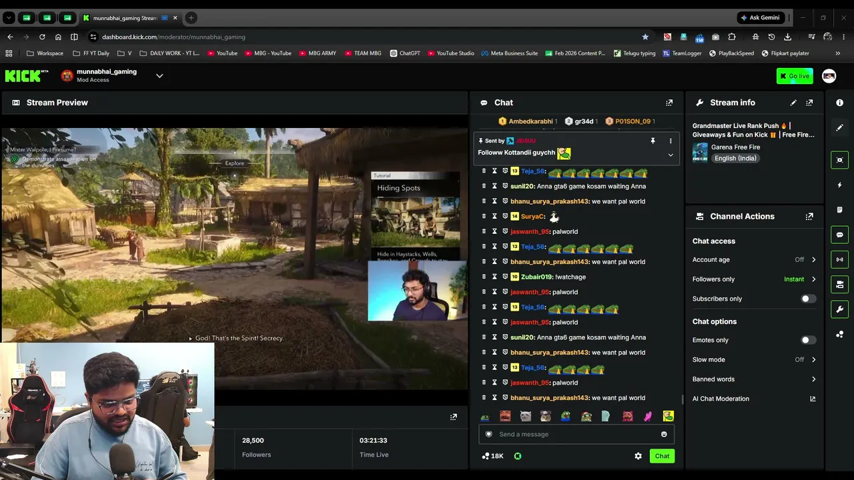Open the YouTube Studio bookmark
This screenshot has width=854, height=480.
pos(450,53)
